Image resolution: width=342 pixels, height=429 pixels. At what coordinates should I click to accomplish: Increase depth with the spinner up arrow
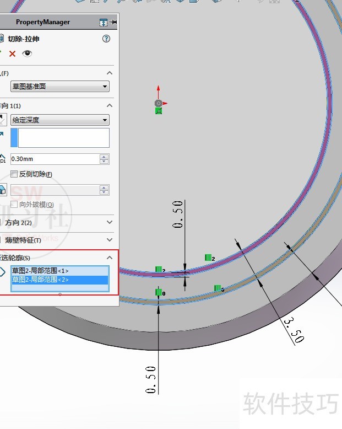tap(104, 157)
